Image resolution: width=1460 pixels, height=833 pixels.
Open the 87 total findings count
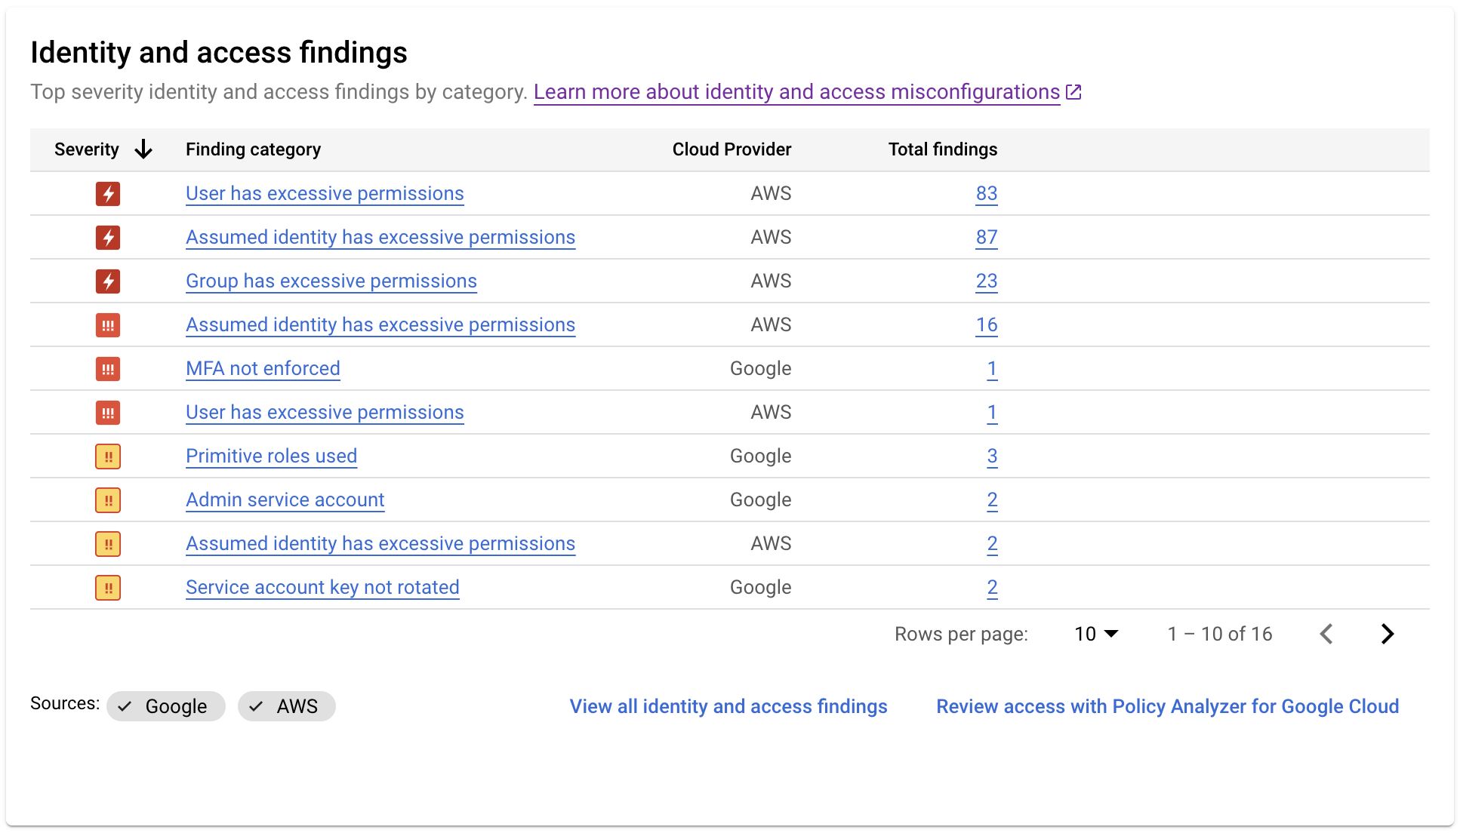[986, 237]
